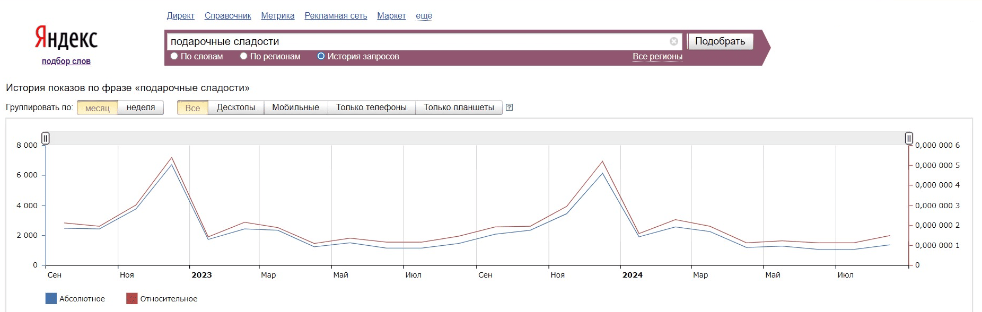Image resolution: width=982 pixels, height=312 pixels.
Task: Open the Все регионы region selector
Action: tap(657, 57)
